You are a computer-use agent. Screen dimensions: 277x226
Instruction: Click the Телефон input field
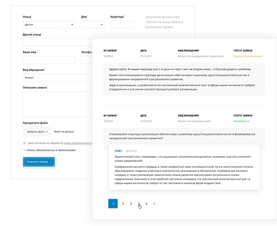[86, 60]
